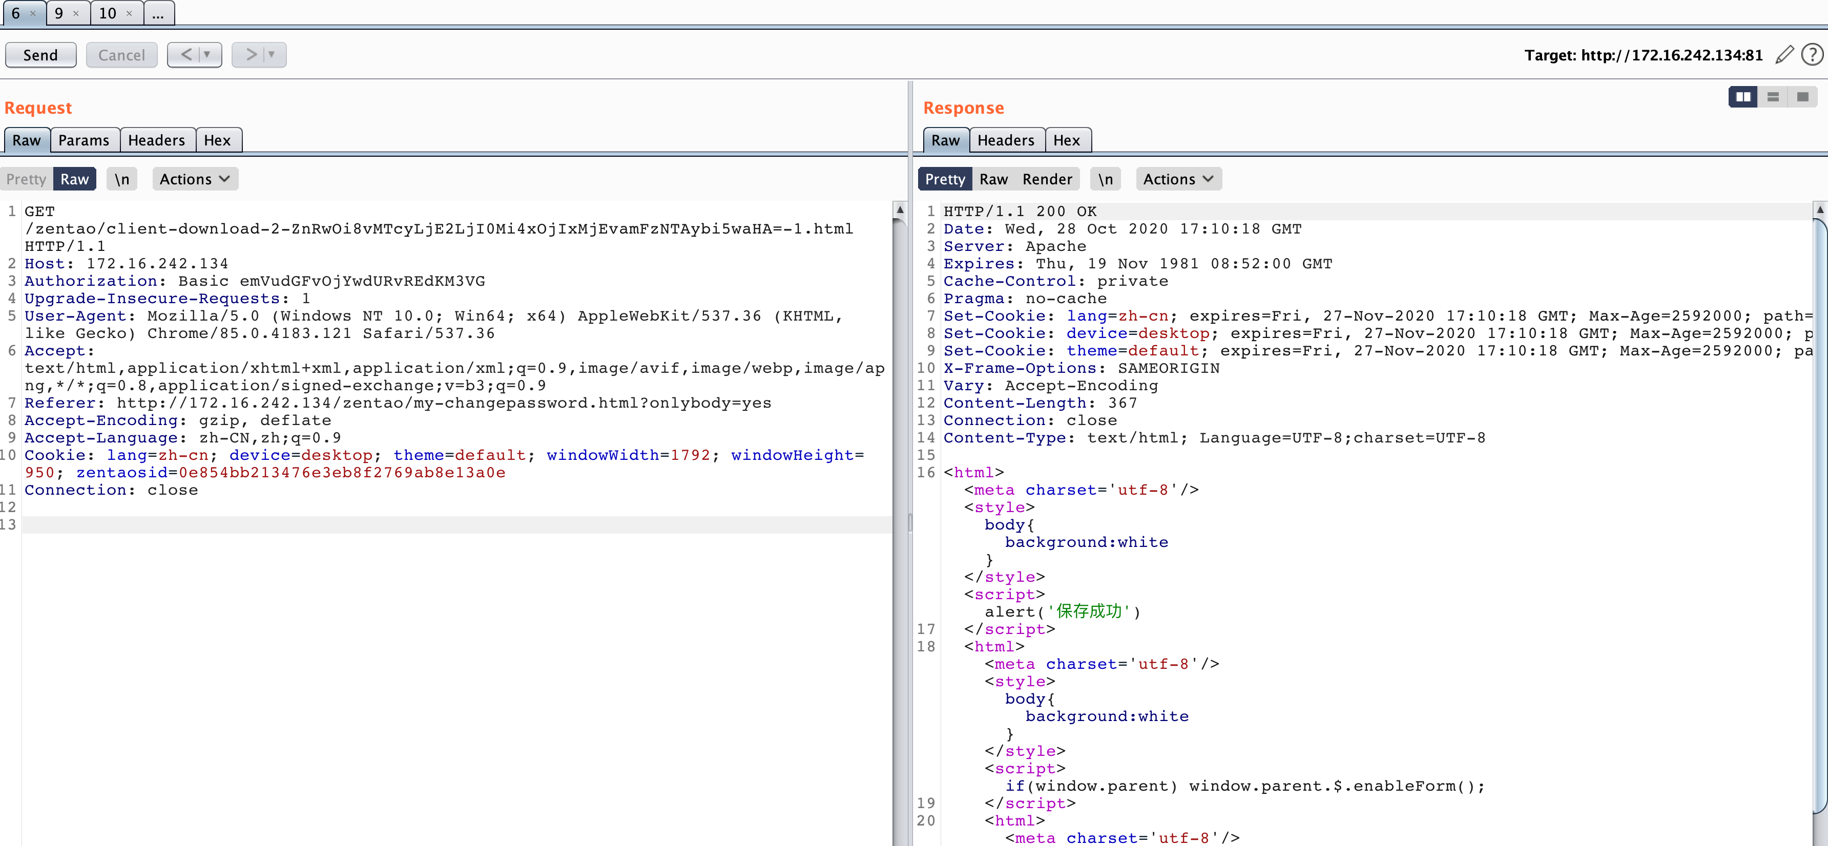
Task: Click the zentaosid cookie value
Action: tap(342, 472)
